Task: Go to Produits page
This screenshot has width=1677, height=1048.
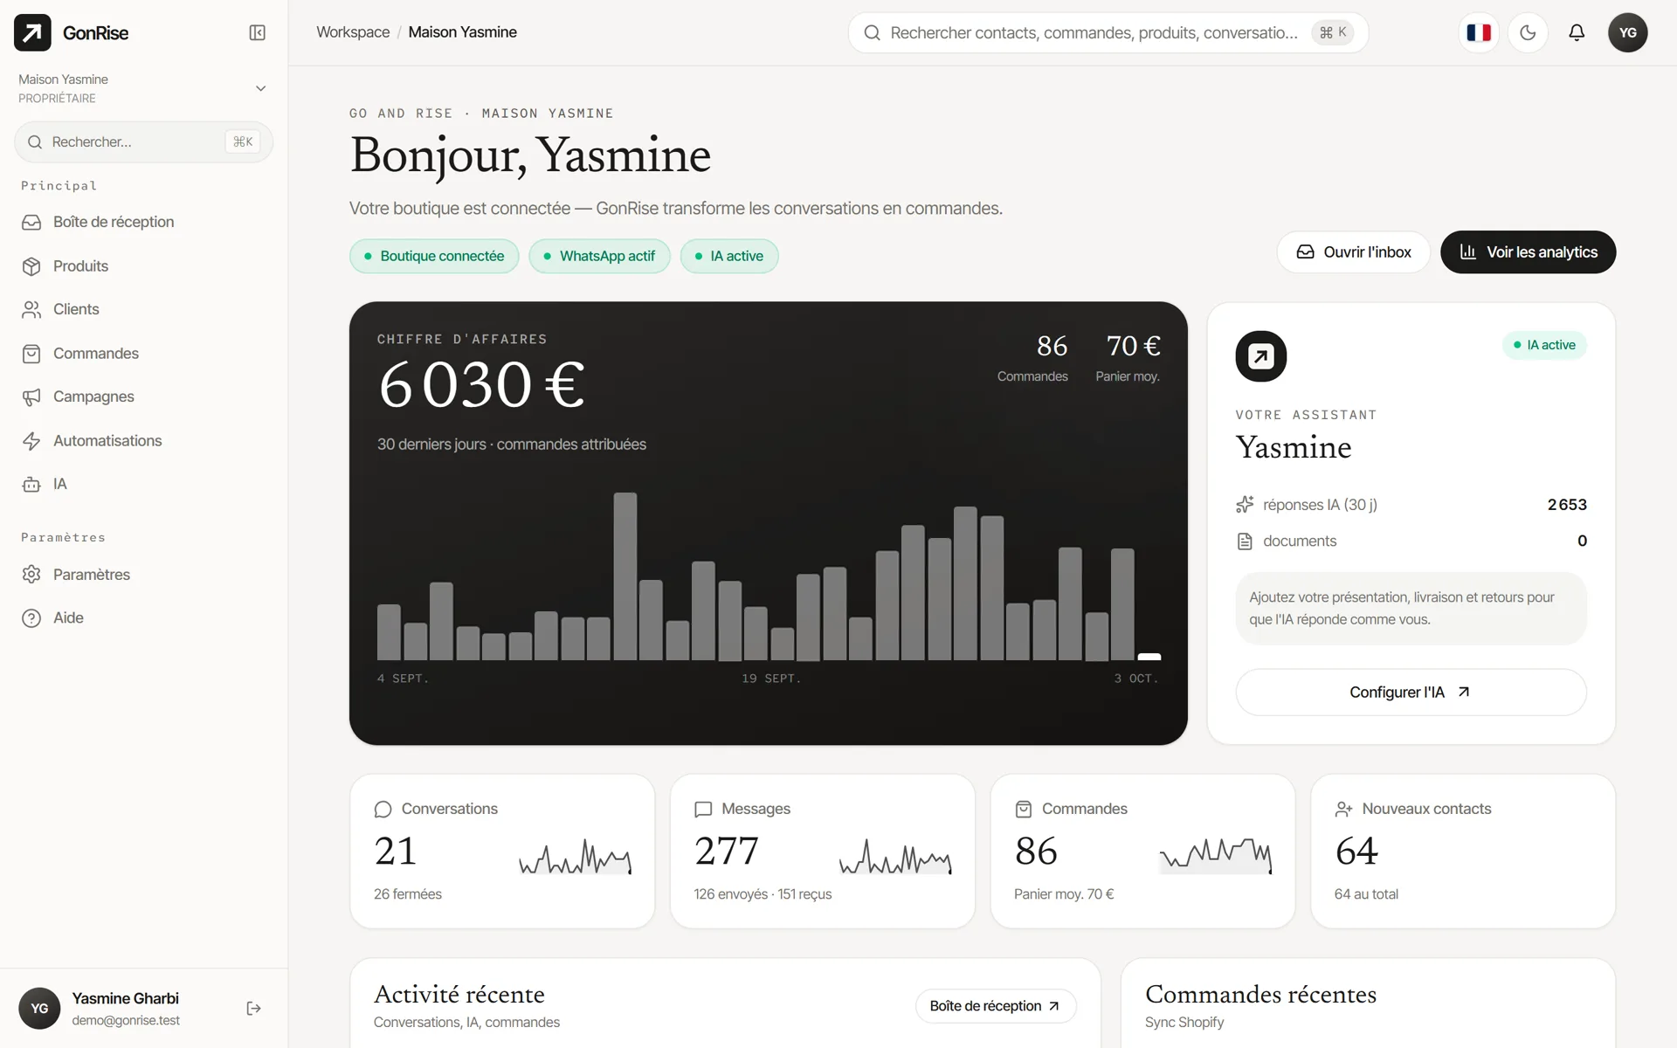Action: click(x=143, y=266)
